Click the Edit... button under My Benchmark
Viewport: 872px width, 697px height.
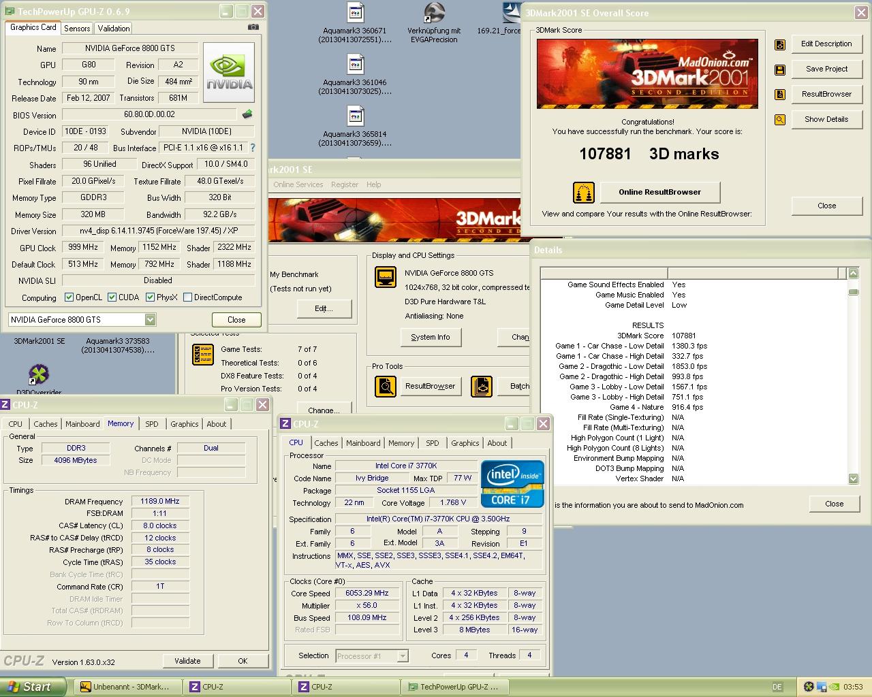coord(324,309)
